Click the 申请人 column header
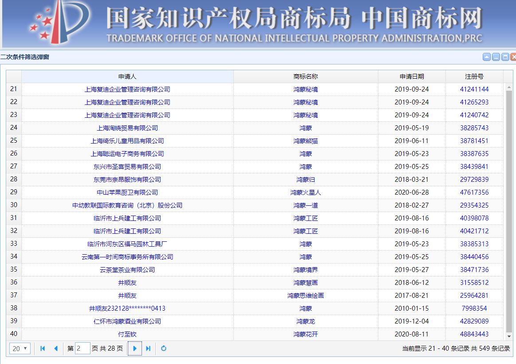 pyautogui.click(x=126, y=76)
